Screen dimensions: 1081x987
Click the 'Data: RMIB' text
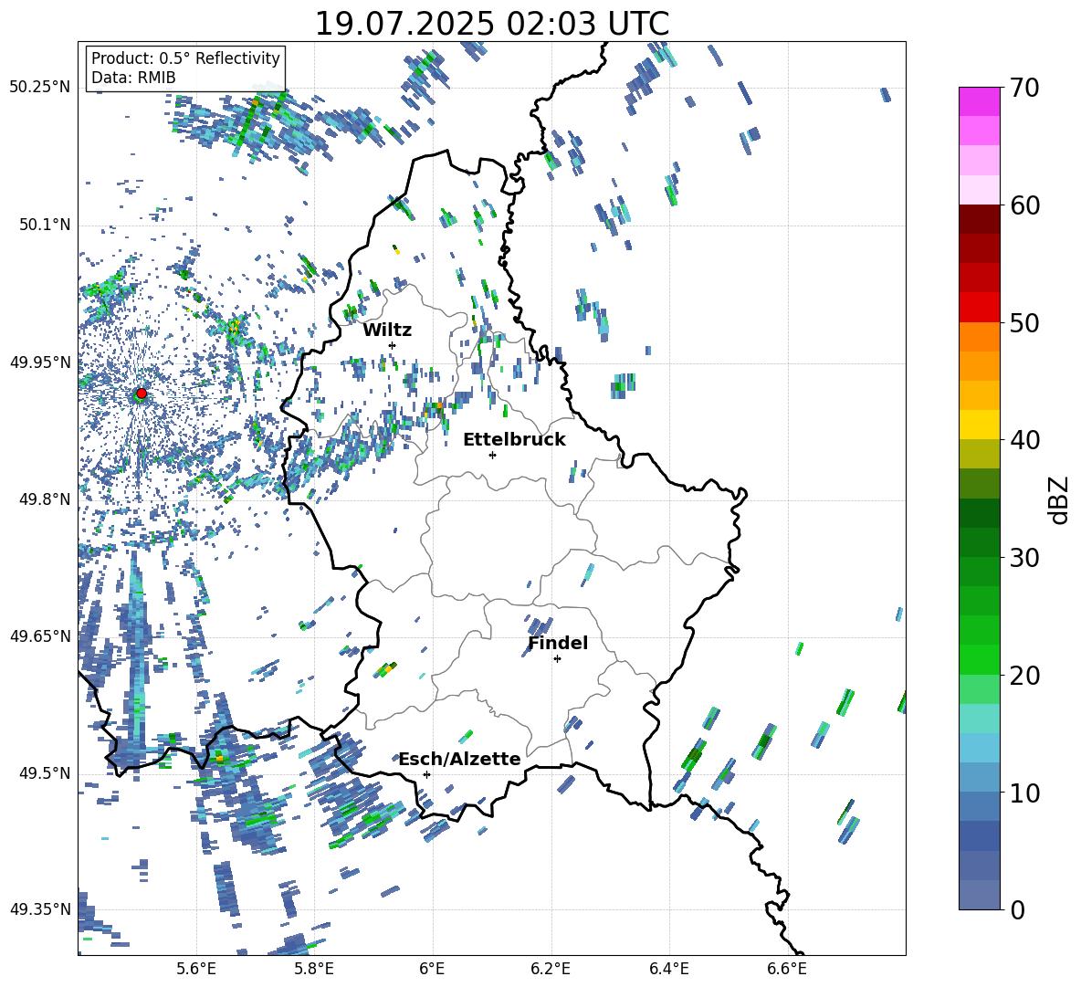tap(133, 78)
